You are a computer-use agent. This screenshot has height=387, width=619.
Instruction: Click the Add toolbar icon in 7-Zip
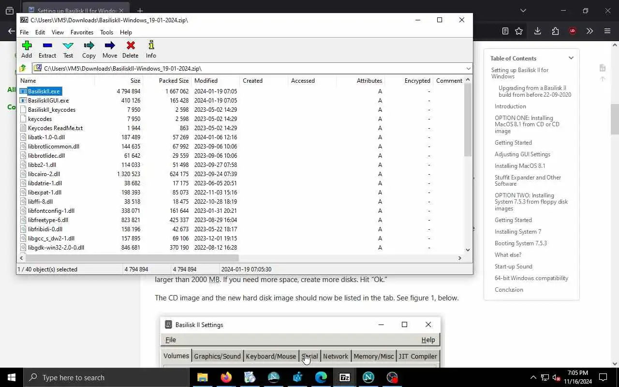tap(27, 49)
